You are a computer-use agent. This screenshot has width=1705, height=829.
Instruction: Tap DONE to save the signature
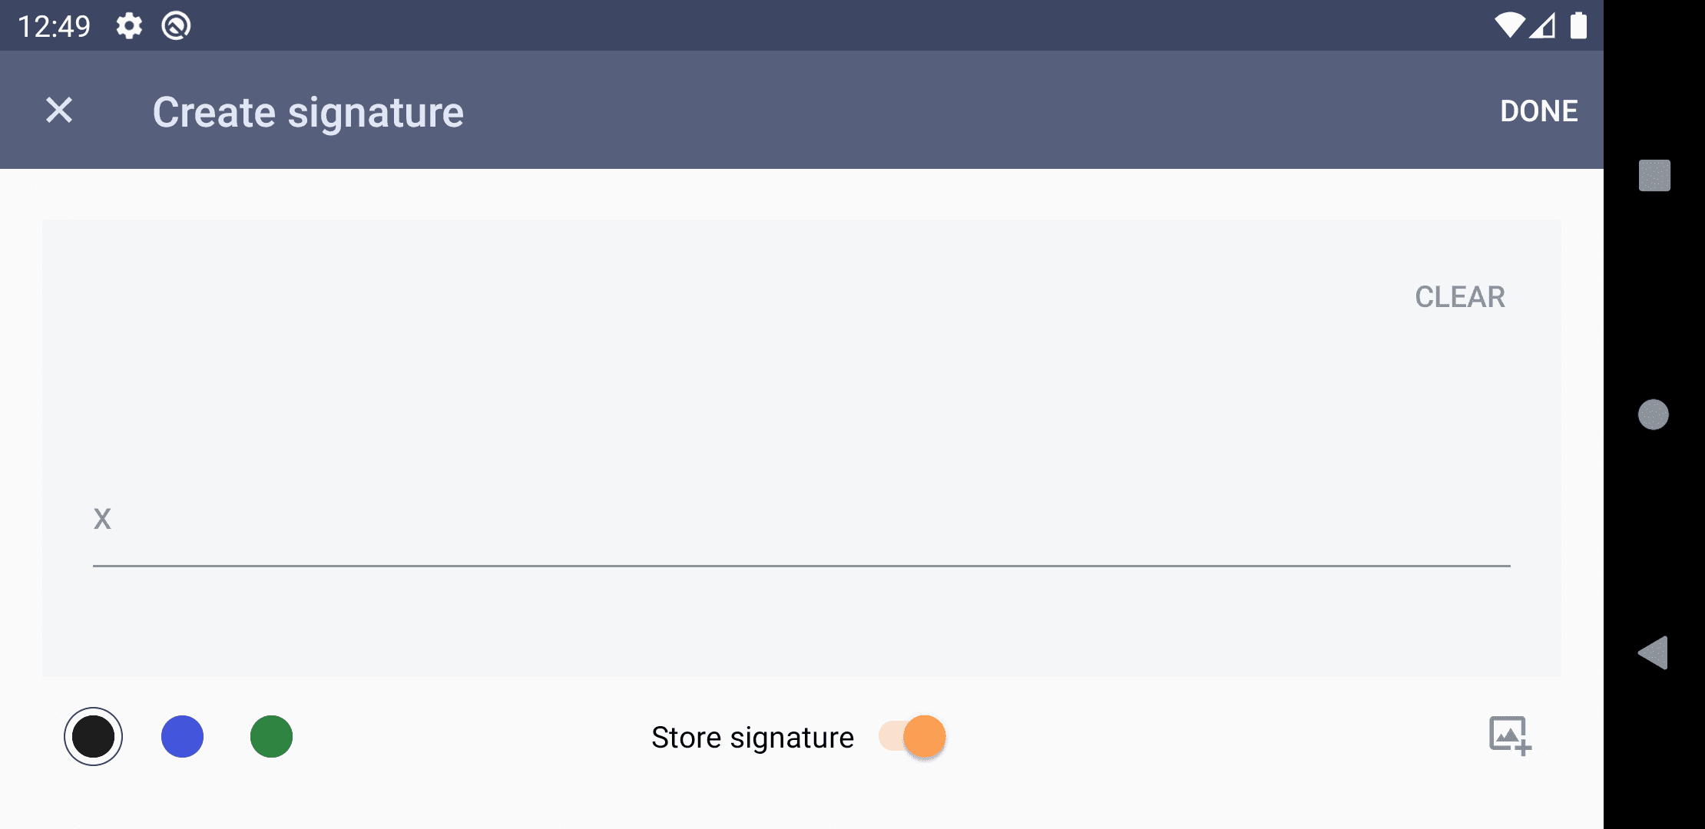coord(1538,111)
